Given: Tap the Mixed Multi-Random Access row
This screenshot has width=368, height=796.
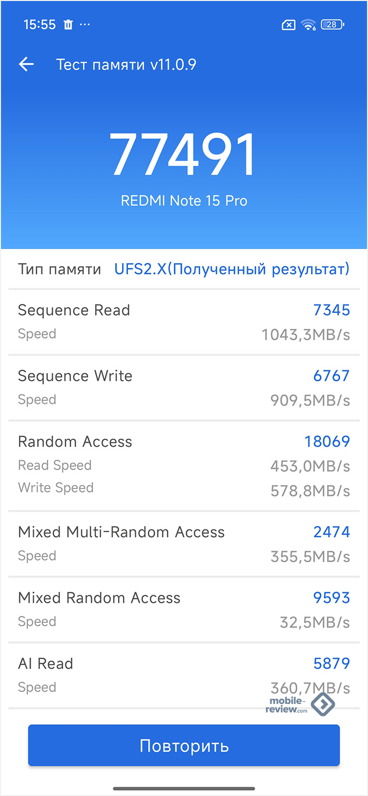Looking at the screenshot, I should click(184, 544).
